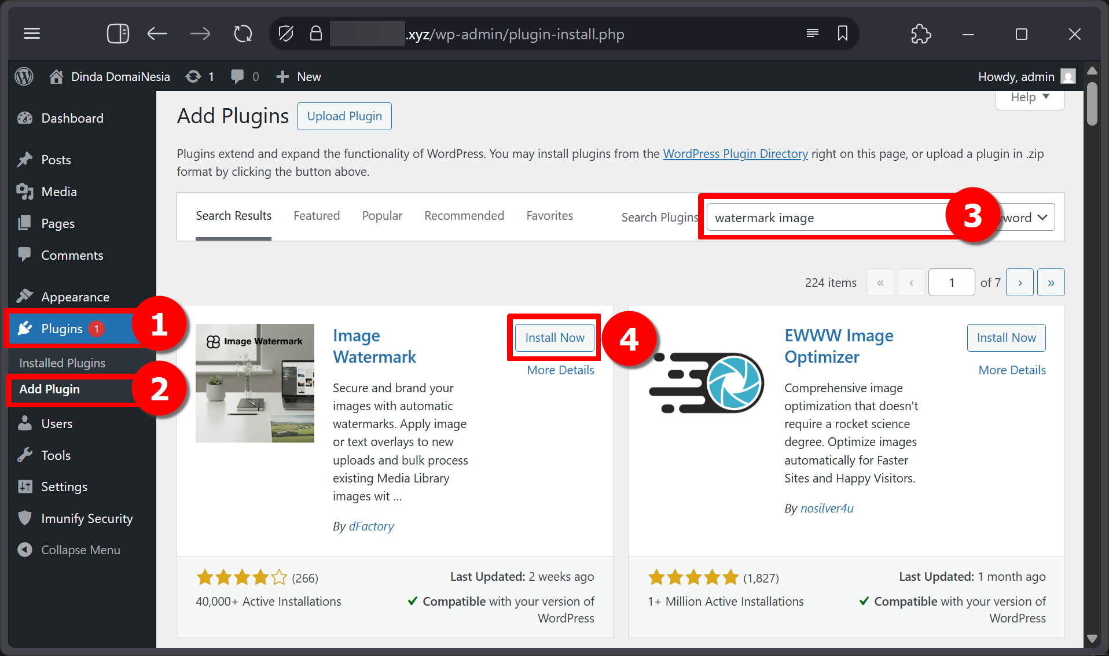The height and width of the screenshot is (656, 1109).
Task: Click the padlock site security icon
Action: click(x=315, y=33)
